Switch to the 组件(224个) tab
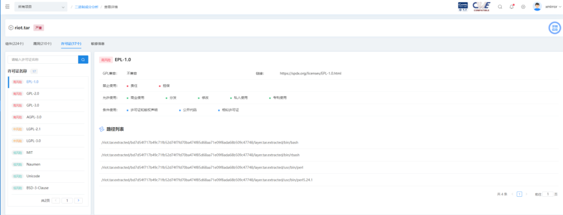This screenshot has height=215, width=563. coord(15,44)
